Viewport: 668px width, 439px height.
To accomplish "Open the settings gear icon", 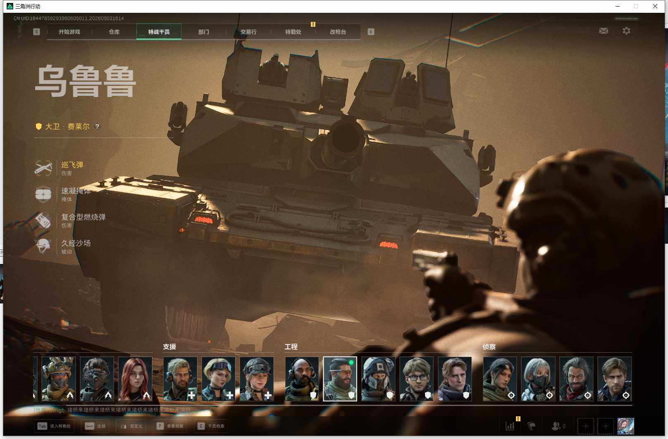I will coord(626,31).
